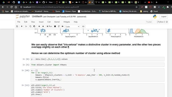Image resolution: width=172 pixels, height=97 pixels.
Task: Click the Python 3 kernel indicator
Action: click(x=162, y=22)
